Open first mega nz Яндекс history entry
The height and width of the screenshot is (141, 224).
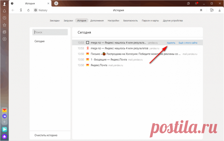118,43
